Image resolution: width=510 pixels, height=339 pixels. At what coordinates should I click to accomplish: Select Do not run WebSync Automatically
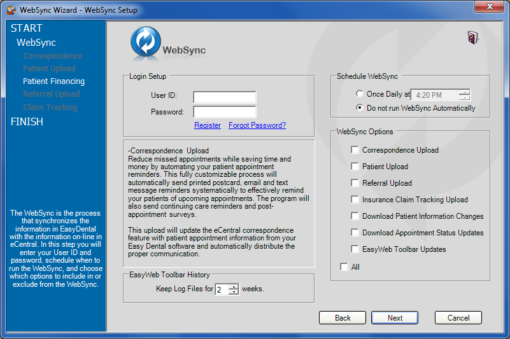click(x=360, y=108)
